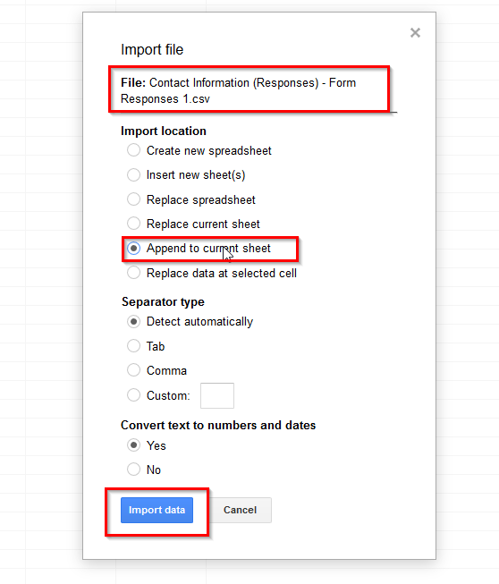Screen dimensions: 499x584
Task: Close the Import file dialog
Action: point(415,33)
